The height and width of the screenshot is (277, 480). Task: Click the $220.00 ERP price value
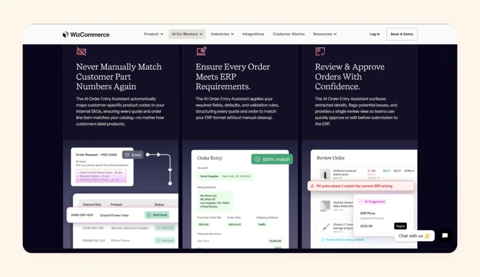(x=367, y=226)
